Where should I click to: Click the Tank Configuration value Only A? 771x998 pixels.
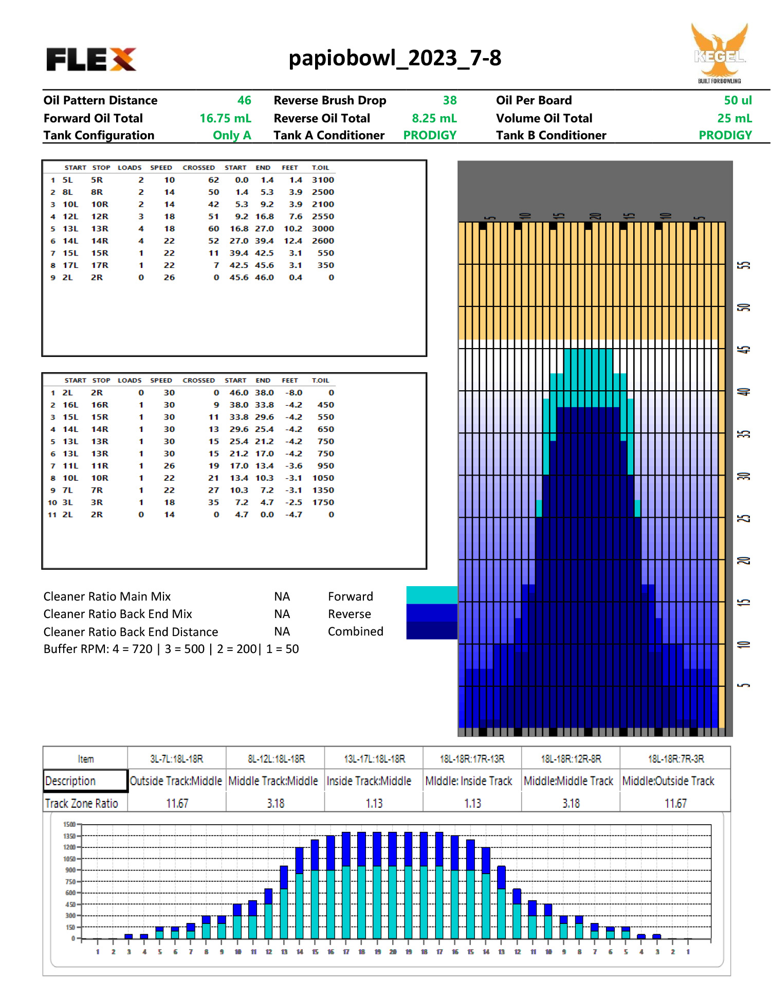(x=232, y=135)
